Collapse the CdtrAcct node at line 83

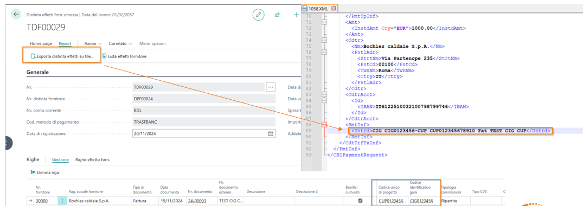324,94
